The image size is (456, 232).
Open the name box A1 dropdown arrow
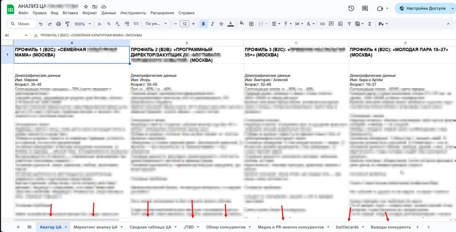click(x=26, y=36)
